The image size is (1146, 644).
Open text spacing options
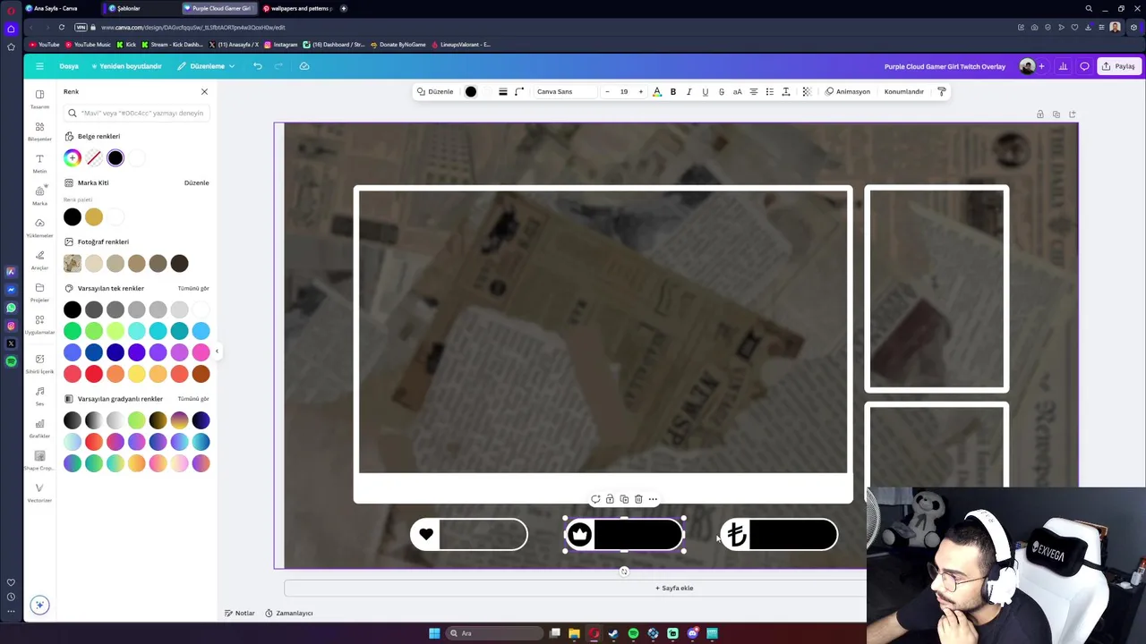tap(785, 91)
